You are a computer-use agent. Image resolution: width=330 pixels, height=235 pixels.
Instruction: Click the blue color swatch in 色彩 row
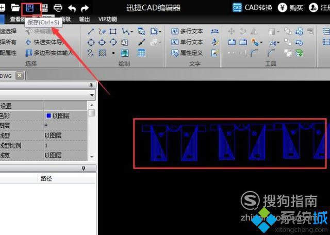[x=48, y=116]
